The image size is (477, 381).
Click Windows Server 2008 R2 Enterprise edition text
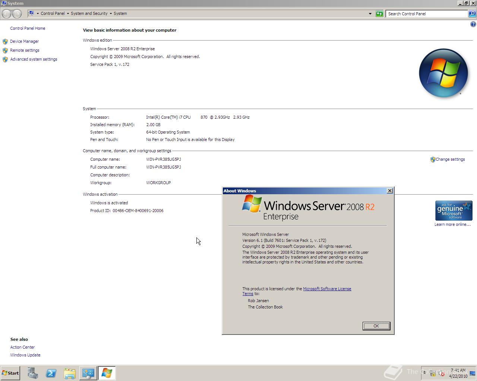[x=122, y=49]
